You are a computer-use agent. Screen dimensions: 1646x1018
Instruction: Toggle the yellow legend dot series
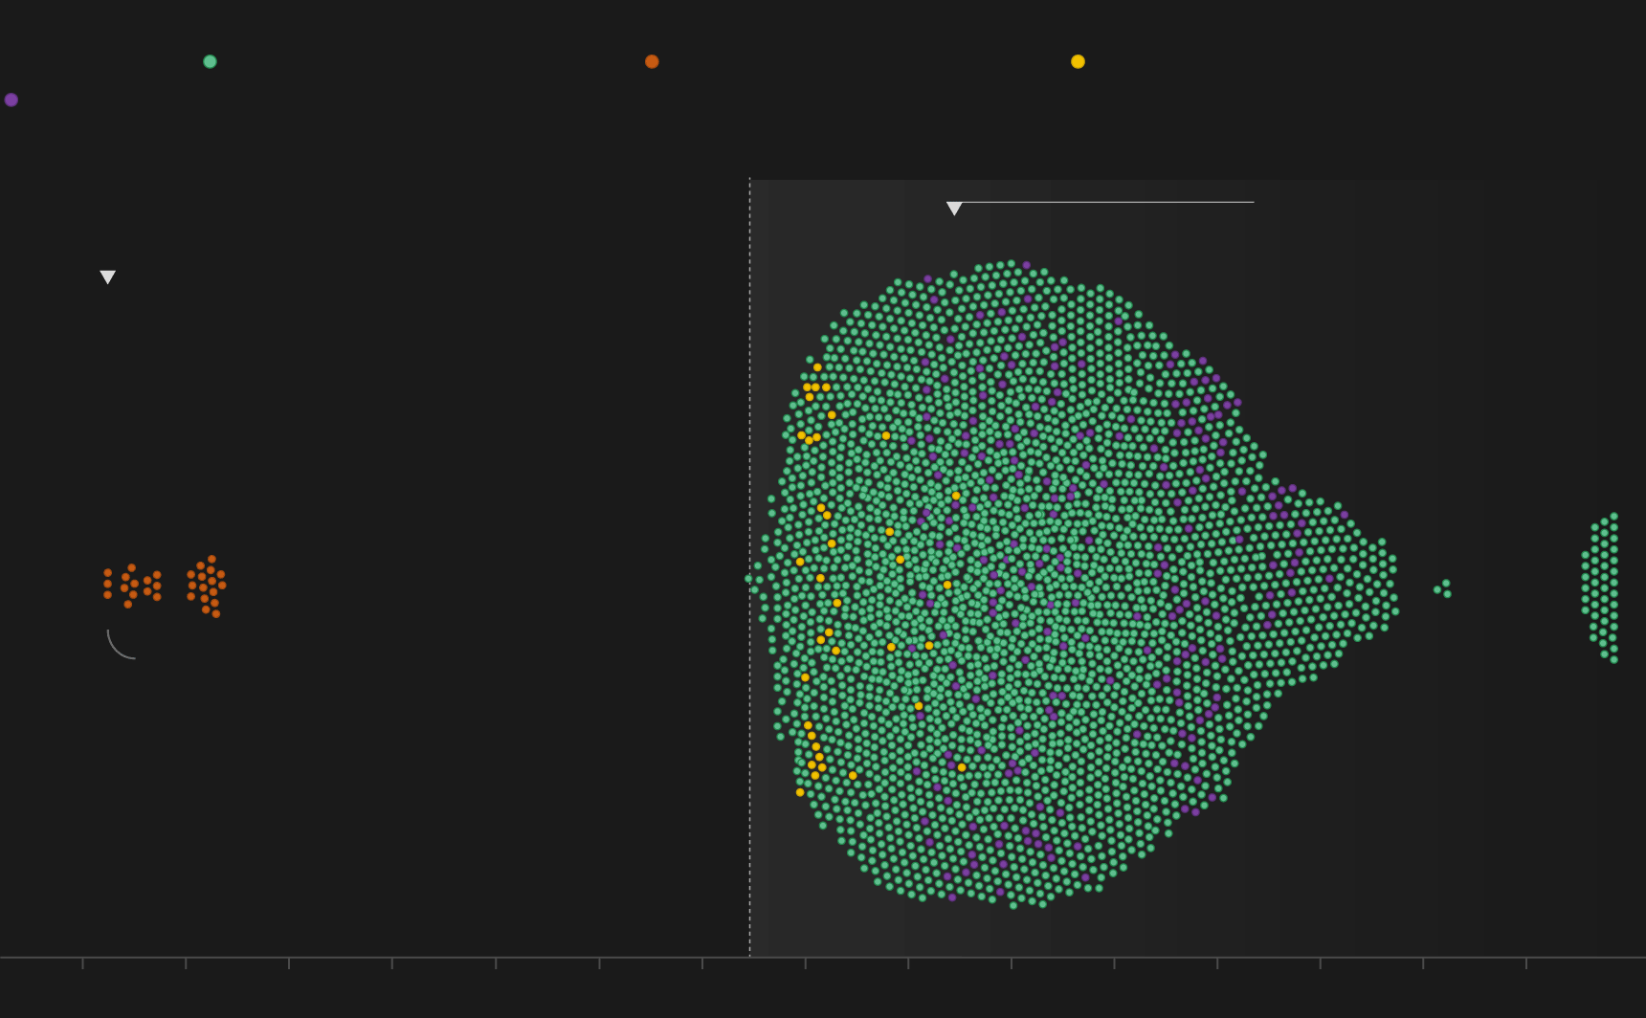tap(1078, 61)
